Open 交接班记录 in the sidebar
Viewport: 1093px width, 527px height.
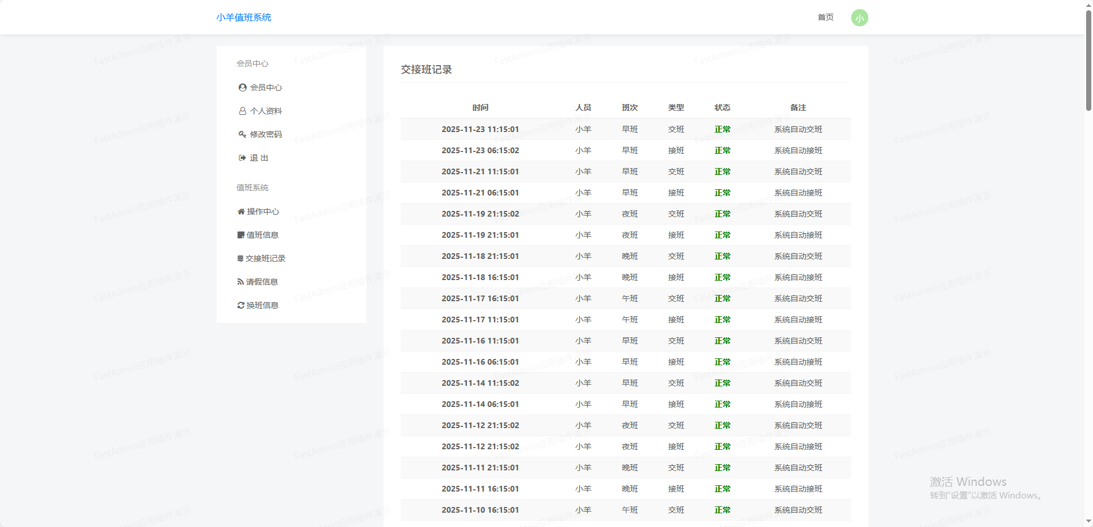pos(265,258)
